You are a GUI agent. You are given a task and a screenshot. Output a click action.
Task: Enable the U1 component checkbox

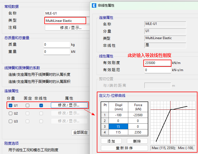pos(11,105)
